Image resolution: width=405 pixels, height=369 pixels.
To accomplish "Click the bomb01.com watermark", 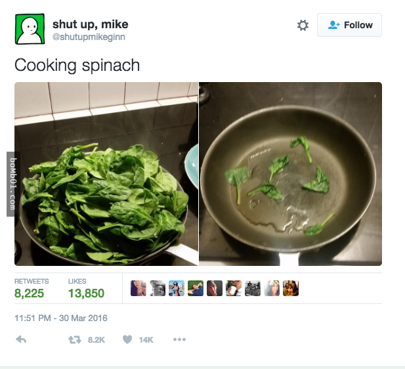I will 13,184.
